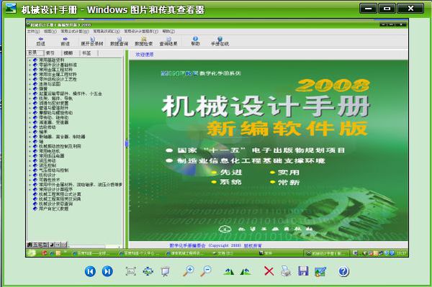This screenshot has width=432, height=287.
Task: Delete the image with the red X icon
Action: [269, 271]
